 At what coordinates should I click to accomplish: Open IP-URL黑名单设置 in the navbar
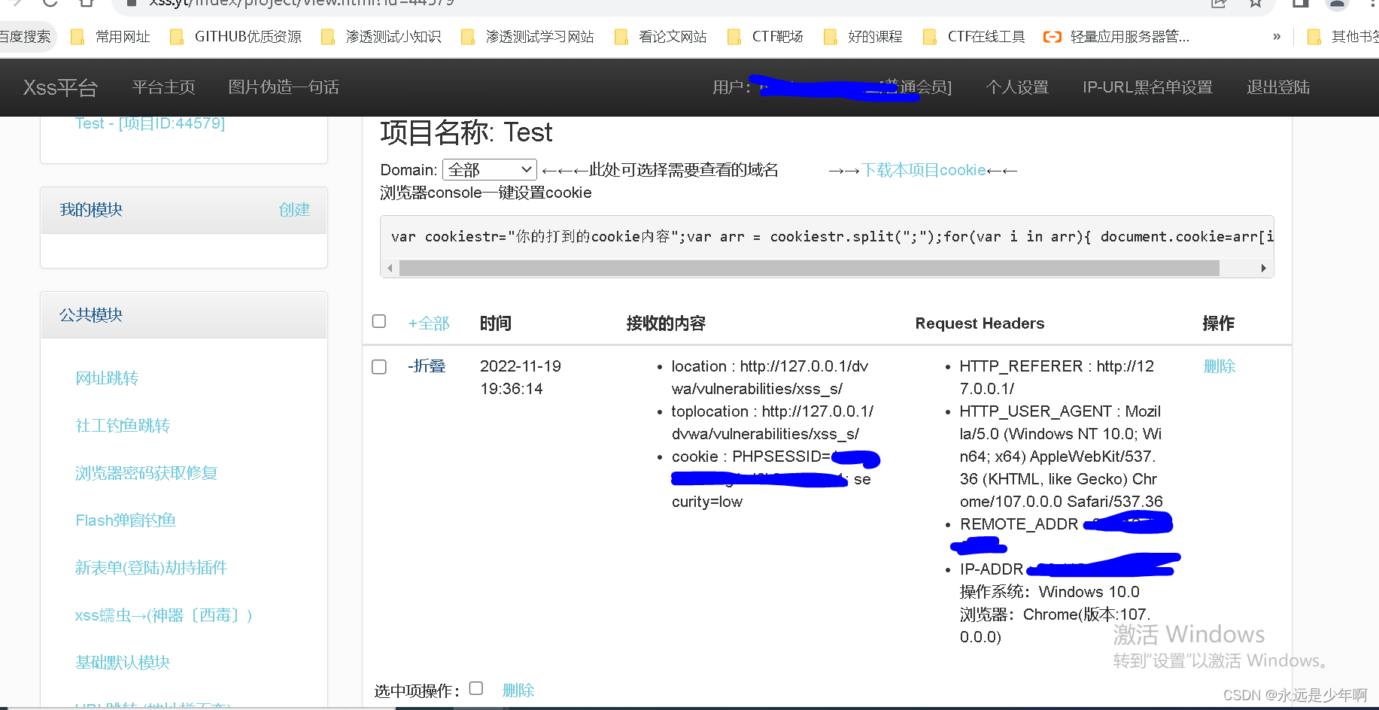pyautogui.click(x=1147, y=87)
